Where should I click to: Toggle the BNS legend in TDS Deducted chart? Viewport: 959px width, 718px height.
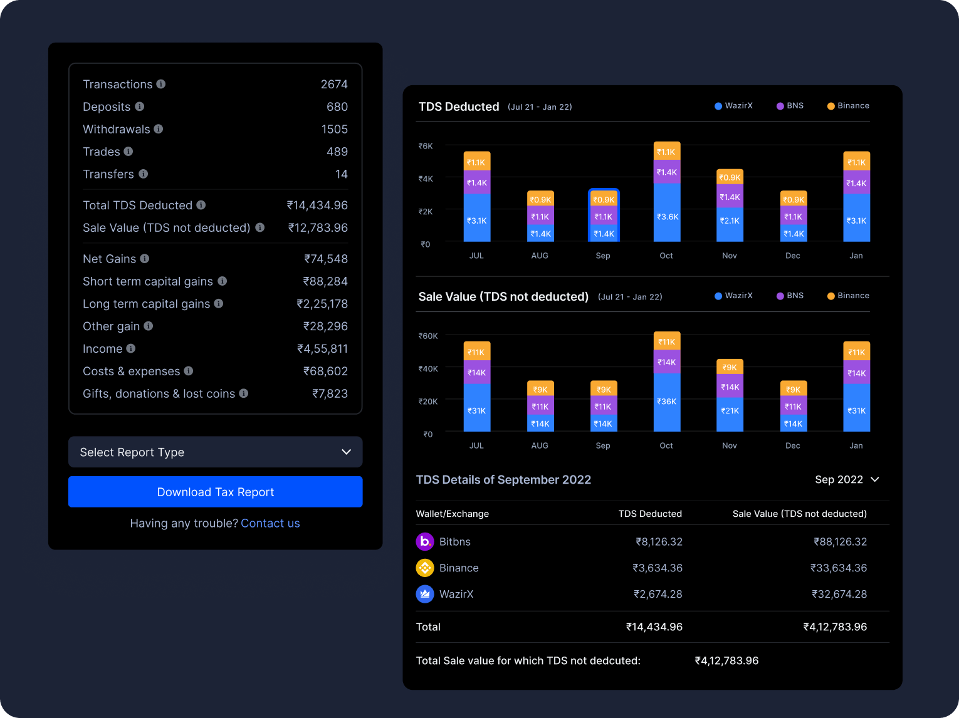click(x=790, y=105)
